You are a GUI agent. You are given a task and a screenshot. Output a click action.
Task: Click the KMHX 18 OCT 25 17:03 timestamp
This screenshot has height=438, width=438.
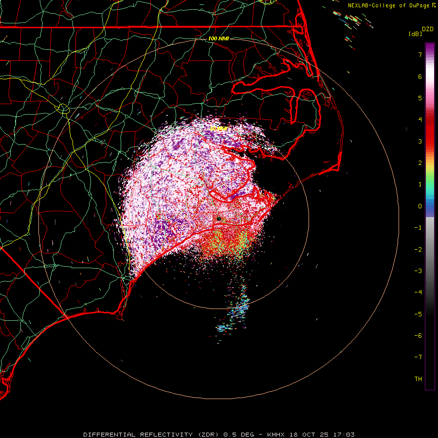[311, 435]
